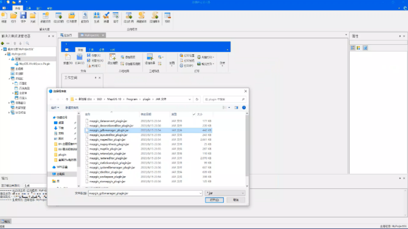
Task: Click the Save (S) item in the inner ribbon
Action: [94, 56]
